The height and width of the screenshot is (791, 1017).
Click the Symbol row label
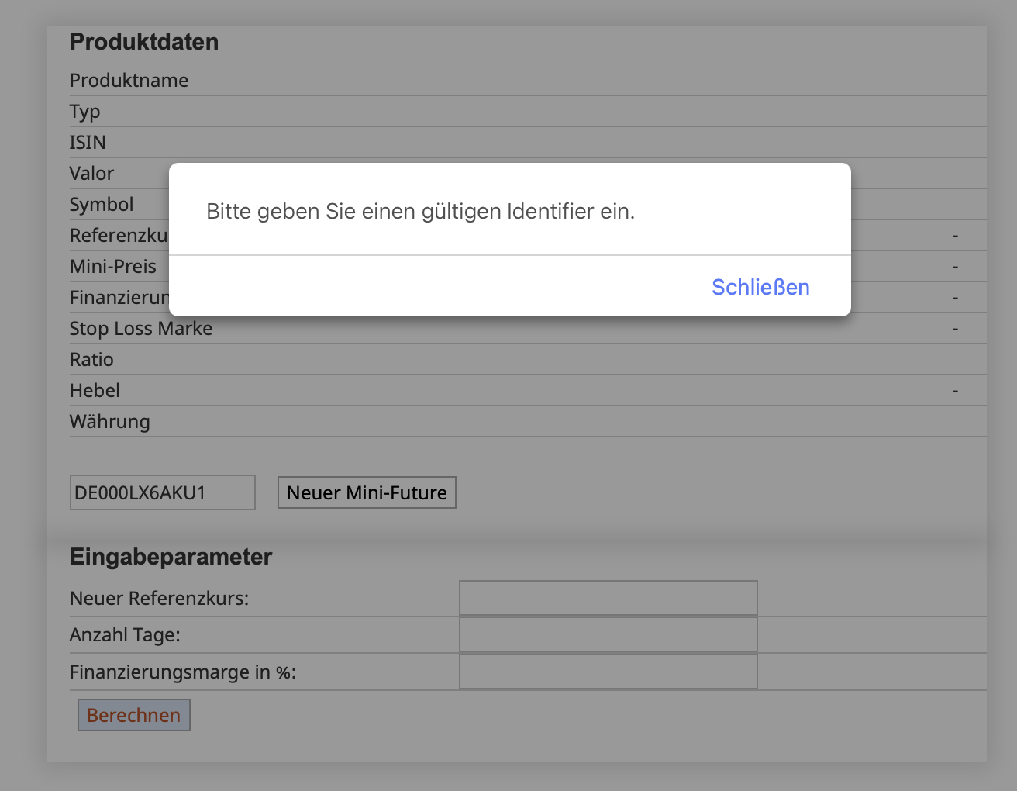click(102, 205)
